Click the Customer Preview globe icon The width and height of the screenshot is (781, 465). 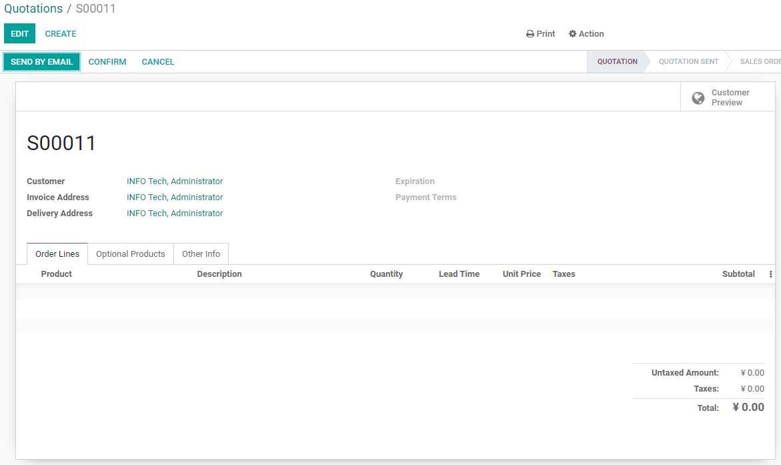tap(698, 98)
